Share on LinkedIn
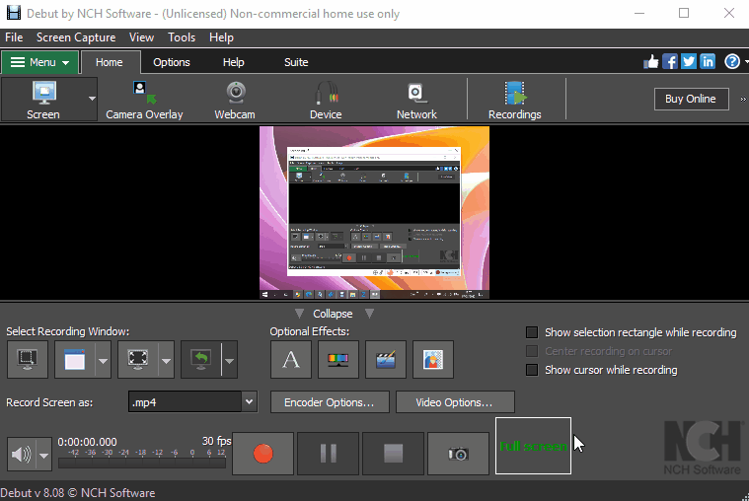This screenshot has height=501, width=749. pyautogui.click(x=708, y=61)
